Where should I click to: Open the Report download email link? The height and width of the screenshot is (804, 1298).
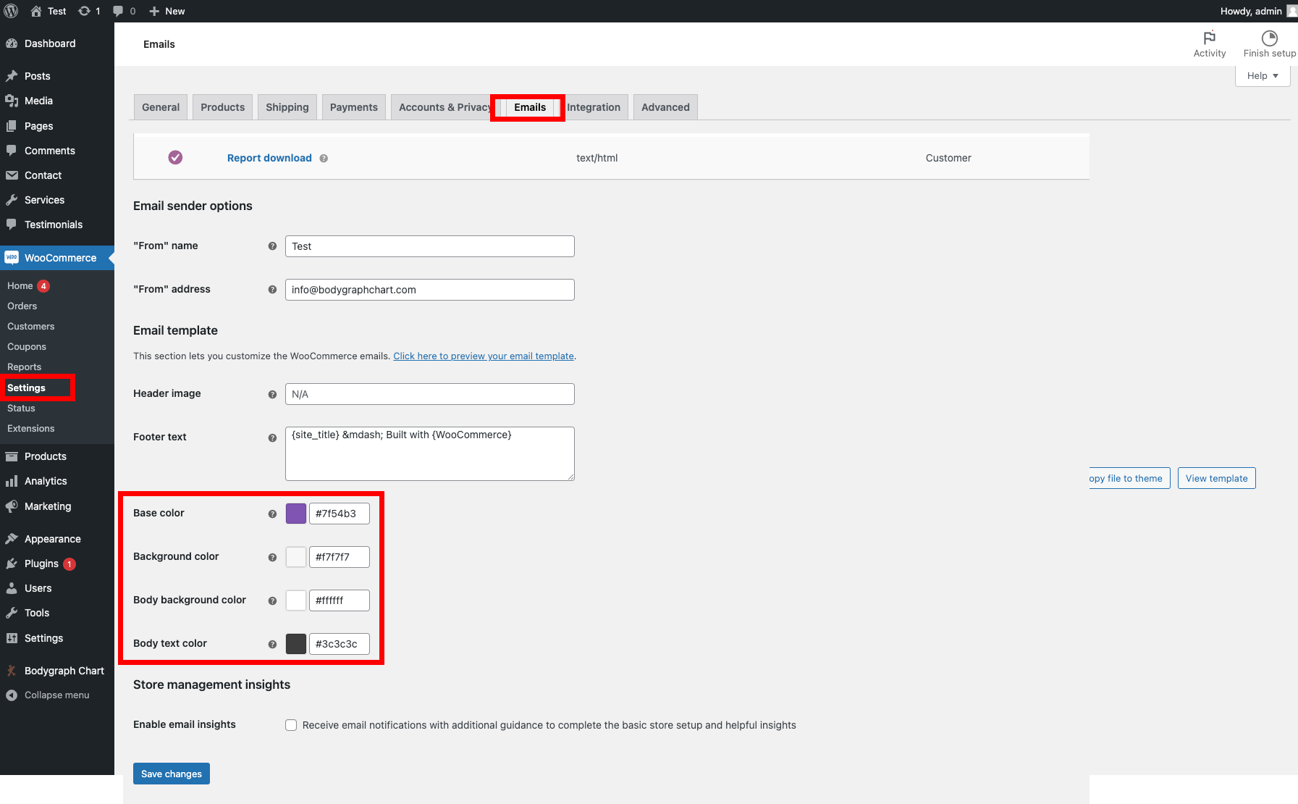(269, 158)
